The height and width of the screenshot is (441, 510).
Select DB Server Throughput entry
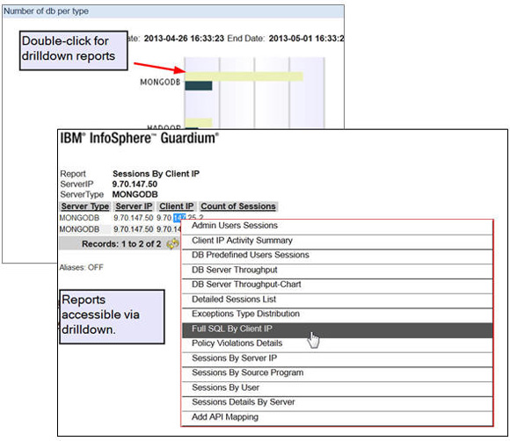point(338,271)
